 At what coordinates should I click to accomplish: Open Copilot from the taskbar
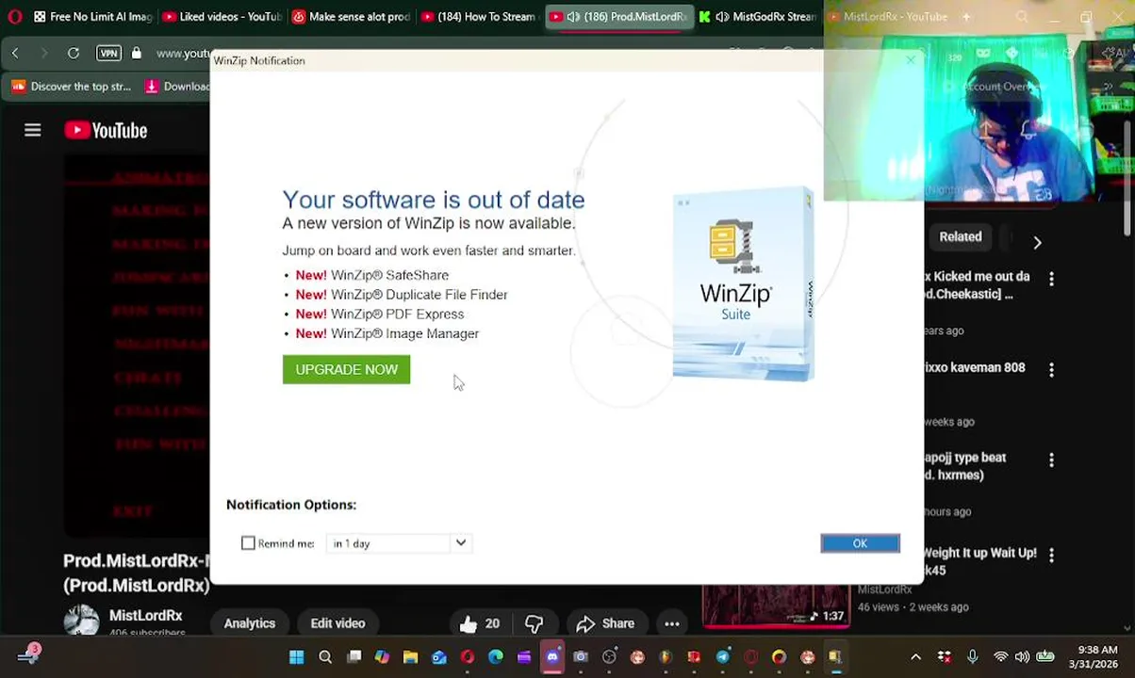[x=382, y=657]
